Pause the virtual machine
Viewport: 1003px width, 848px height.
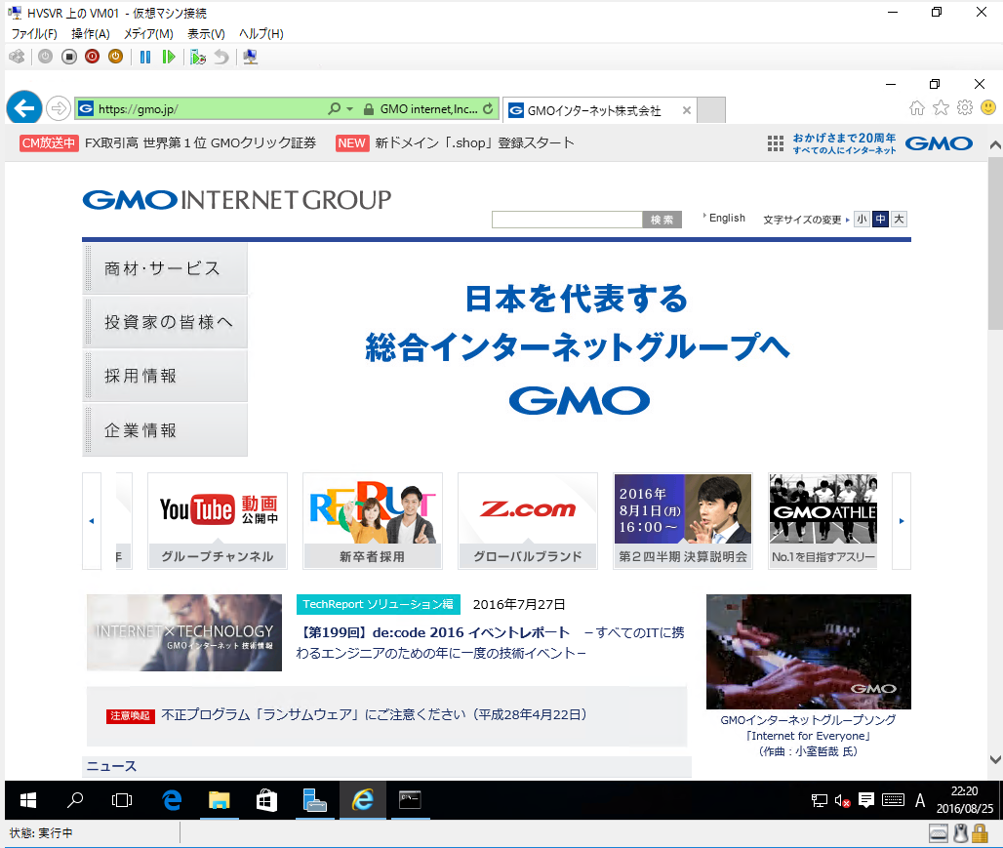click(x=145, y=57)
